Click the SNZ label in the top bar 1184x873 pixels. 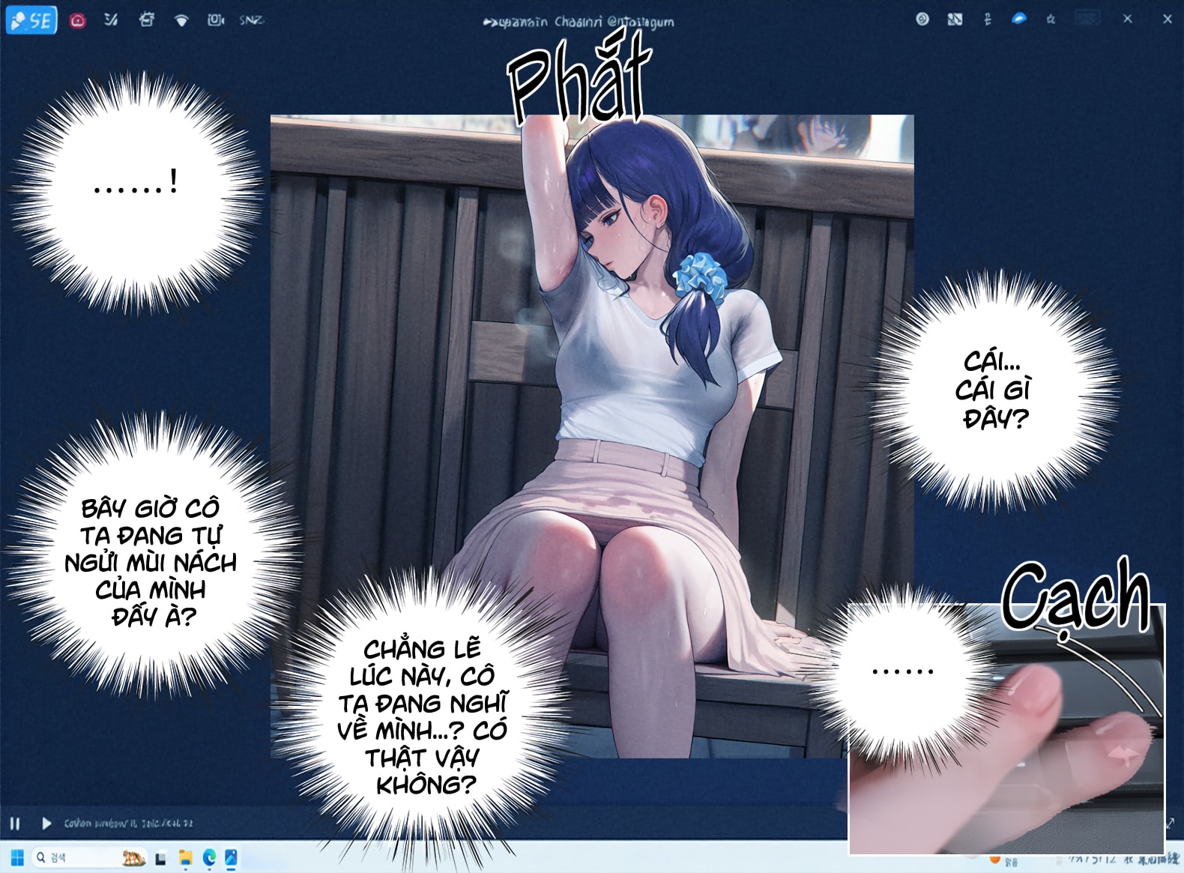[252, 20]
